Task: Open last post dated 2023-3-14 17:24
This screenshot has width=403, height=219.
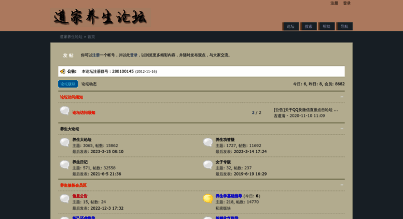Action: click(250, 152)
